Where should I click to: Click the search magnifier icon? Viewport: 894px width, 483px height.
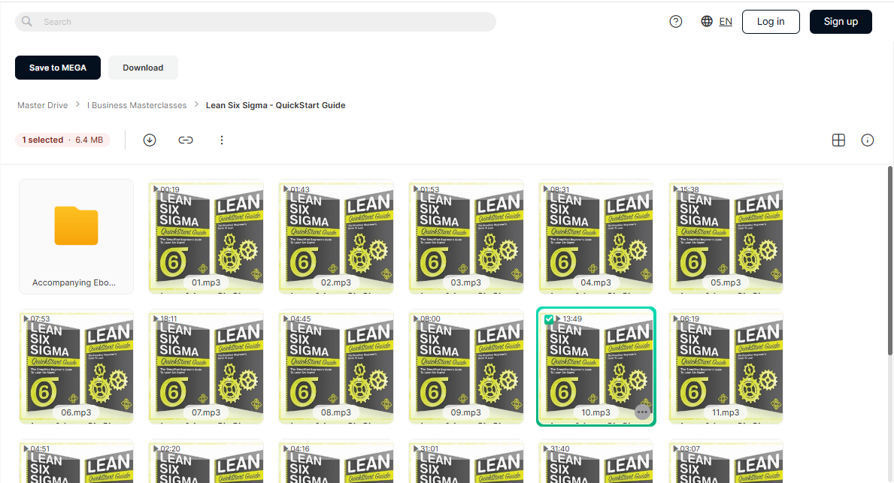(27, 22)
